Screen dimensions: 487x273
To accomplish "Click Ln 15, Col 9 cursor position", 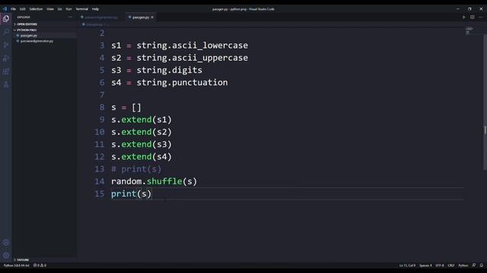I will [407, 265].
